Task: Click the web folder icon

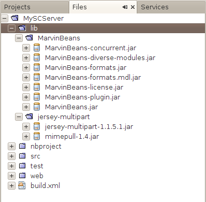Action: [x=22, y=176]
